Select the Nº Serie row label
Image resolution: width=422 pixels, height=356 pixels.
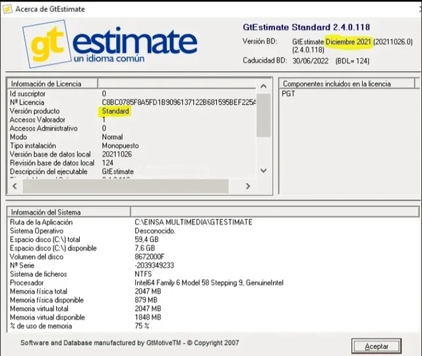pyautogui.click(x=22, y=265)
